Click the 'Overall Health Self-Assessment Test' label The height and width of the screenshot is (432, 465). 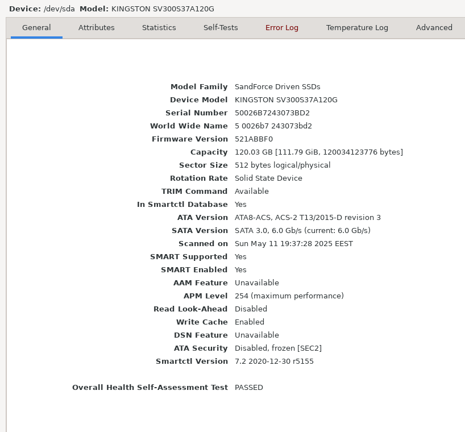click(150, 388)
